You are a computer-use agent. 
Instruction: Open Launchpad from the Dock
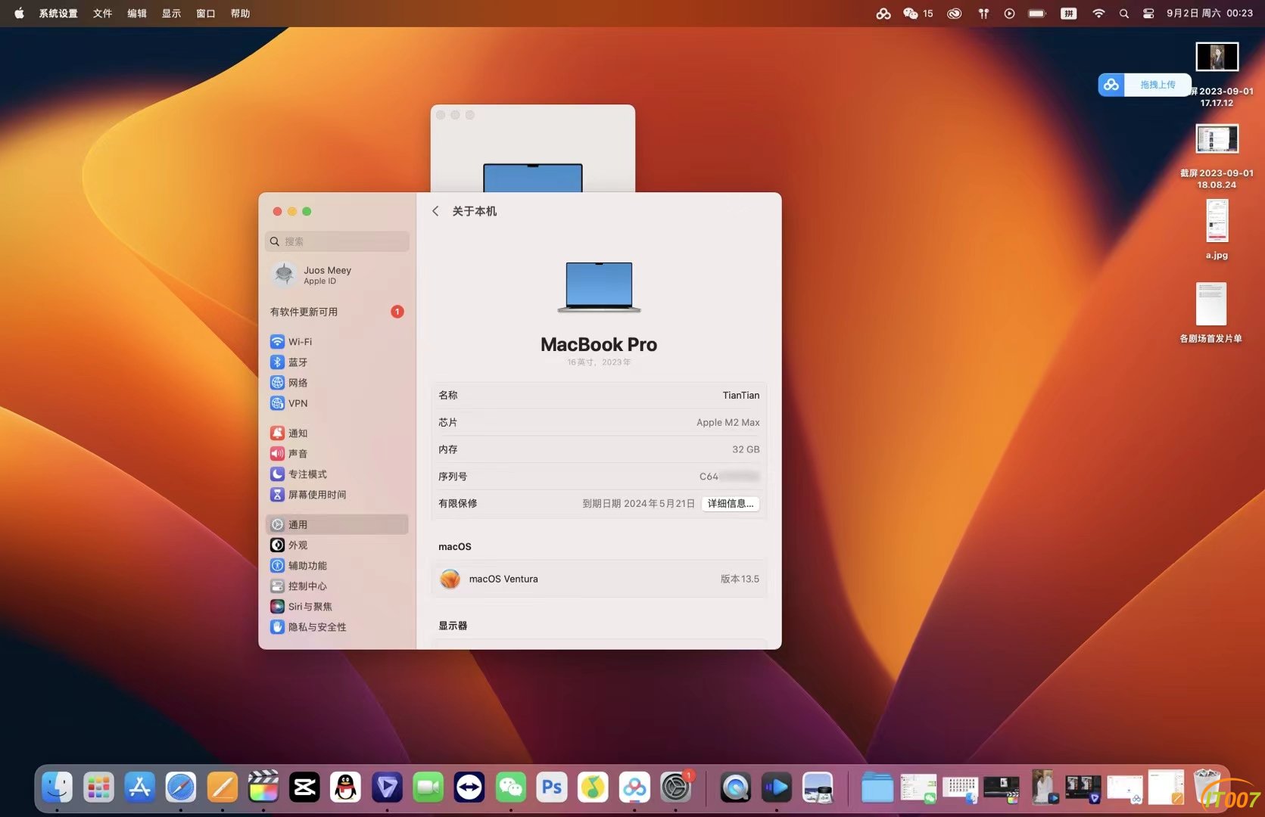(98, 787)
